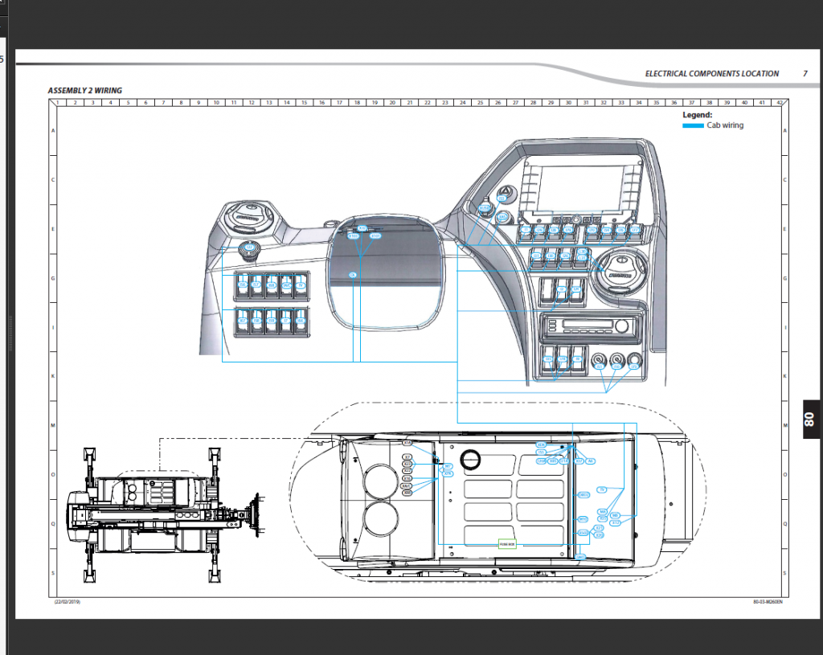Click row letter M on the left margin
The width and height of the screenshot is (823, 655).
(x=51, y=424)
